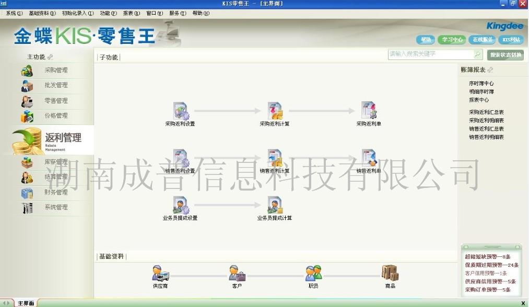Open the 基础资料(B) menu
The height and width of the screenshot is (307, 529).
click(42, 13)
